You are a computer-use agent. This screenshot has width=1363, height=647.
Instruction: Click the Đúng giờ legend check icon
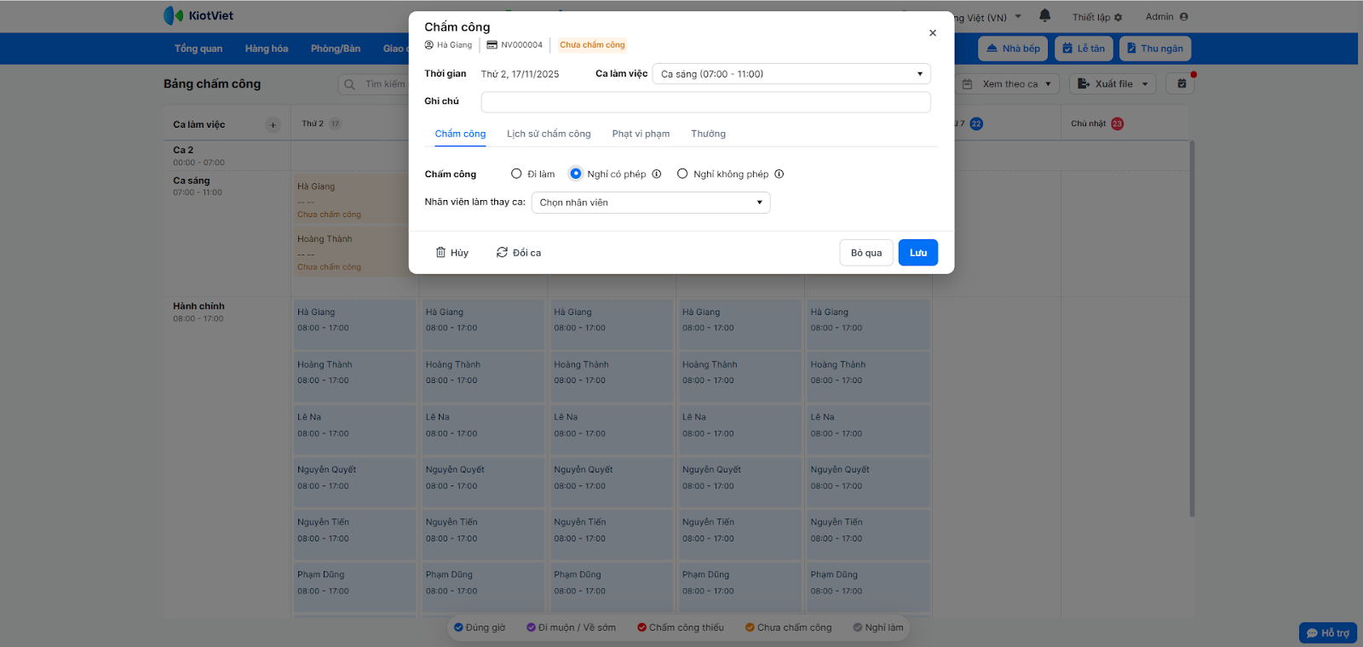coord(458,627)
